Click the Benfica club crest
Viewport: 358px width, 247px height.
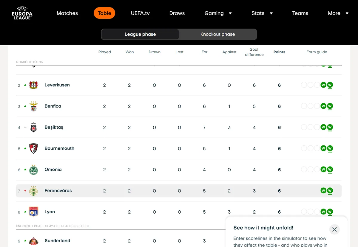(33, 106)
